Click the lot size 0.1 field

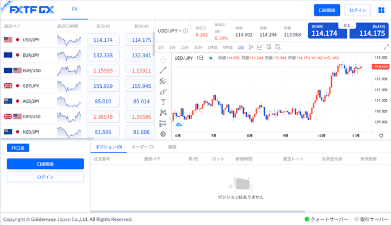[347, 26]
